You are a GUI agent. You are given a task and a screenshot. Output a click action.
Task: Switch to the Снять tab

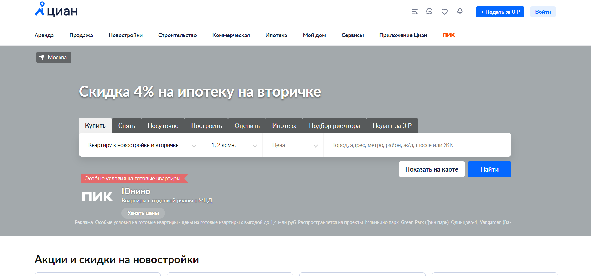pos(126,126)
